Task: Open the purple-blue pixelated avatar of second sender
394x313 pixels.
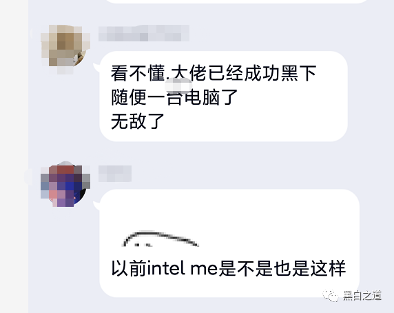Action: (65, 185)
